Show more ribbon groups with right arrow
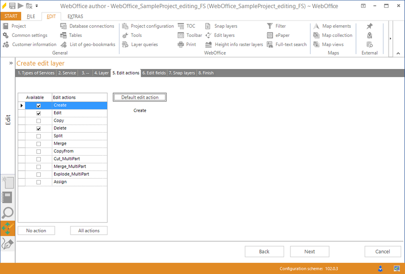 (x=390, y=38)
